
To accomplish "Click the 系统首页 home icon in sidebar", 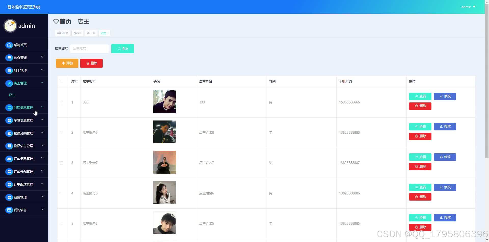I will 9,45.
